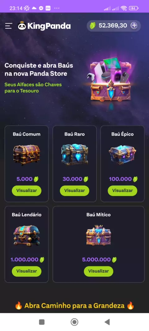
Task: Select the Baú Mítico chest image
Action: point(99,235)
